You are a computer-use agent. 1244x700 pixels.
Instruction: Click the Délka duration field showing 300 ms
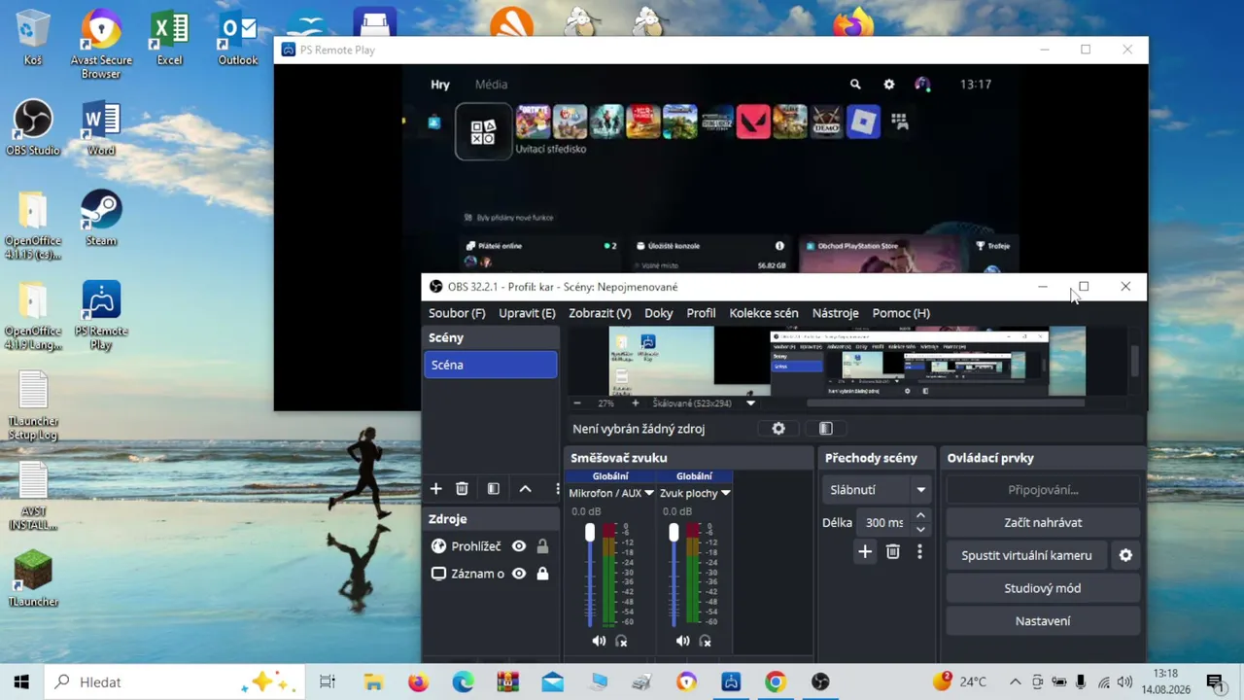[x=884, y=522]
